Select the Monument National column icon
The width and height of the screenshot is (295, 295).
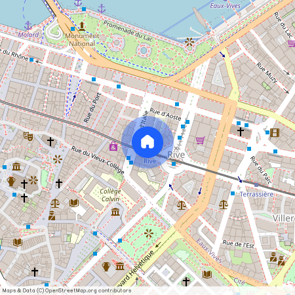coord(82,26)
